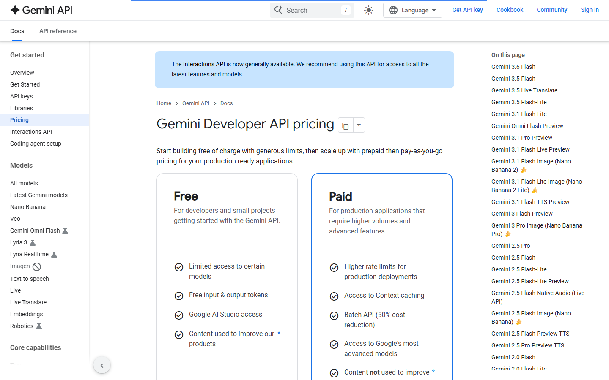Image resolution: width=609 pixels, height=380 pixels.
Task: Jump to Gemini 3.6 Flash section
Action: tap(513, 67)
